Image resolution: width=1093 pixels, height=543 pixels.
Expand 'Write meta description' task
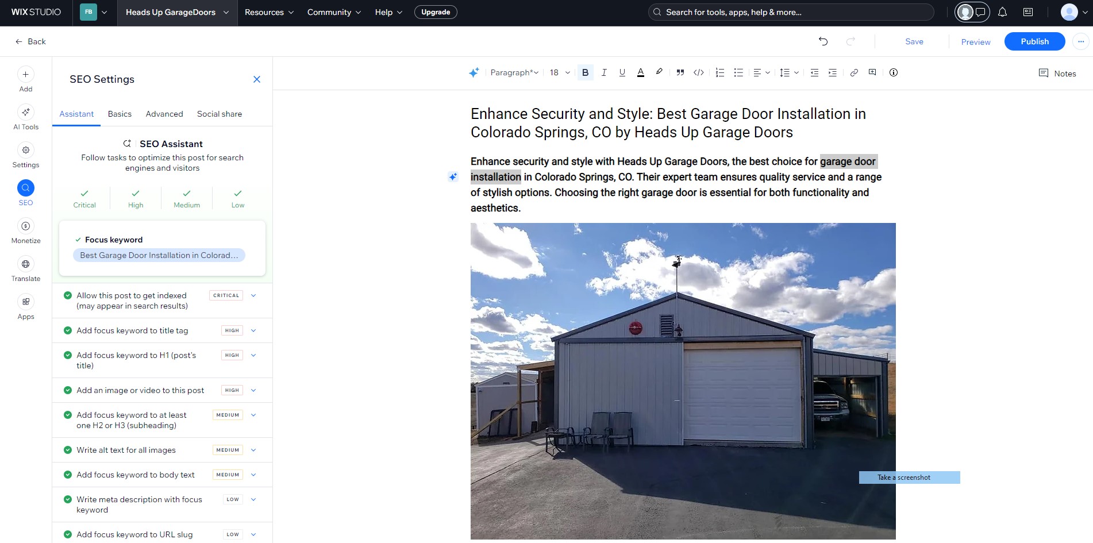253,499
